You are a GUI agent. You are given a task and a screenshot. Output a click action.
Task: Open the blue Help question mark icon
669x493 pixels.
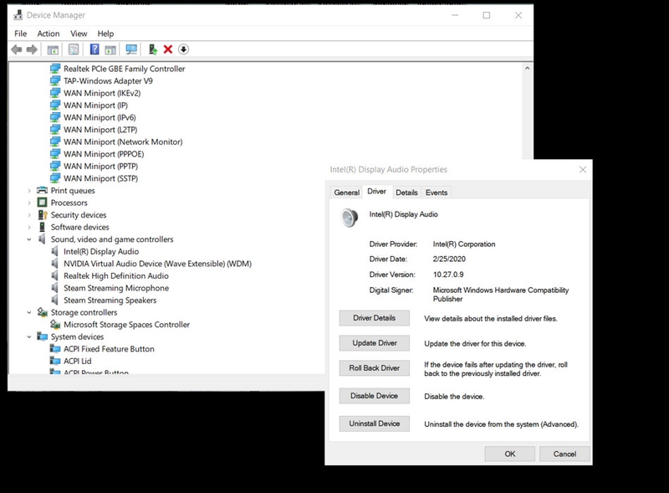click(94, 49)
